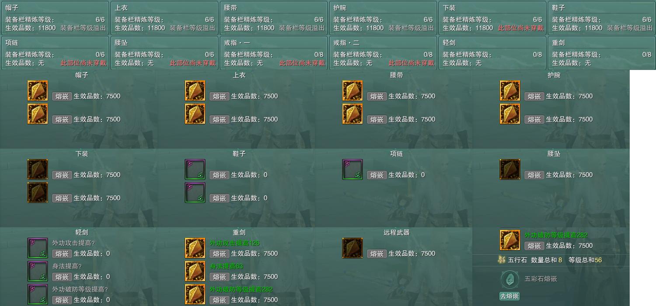Screen dimensions: 656x306
Task: Click 外功攻击 empty slot under 轻剑
Action: (38, 248)
